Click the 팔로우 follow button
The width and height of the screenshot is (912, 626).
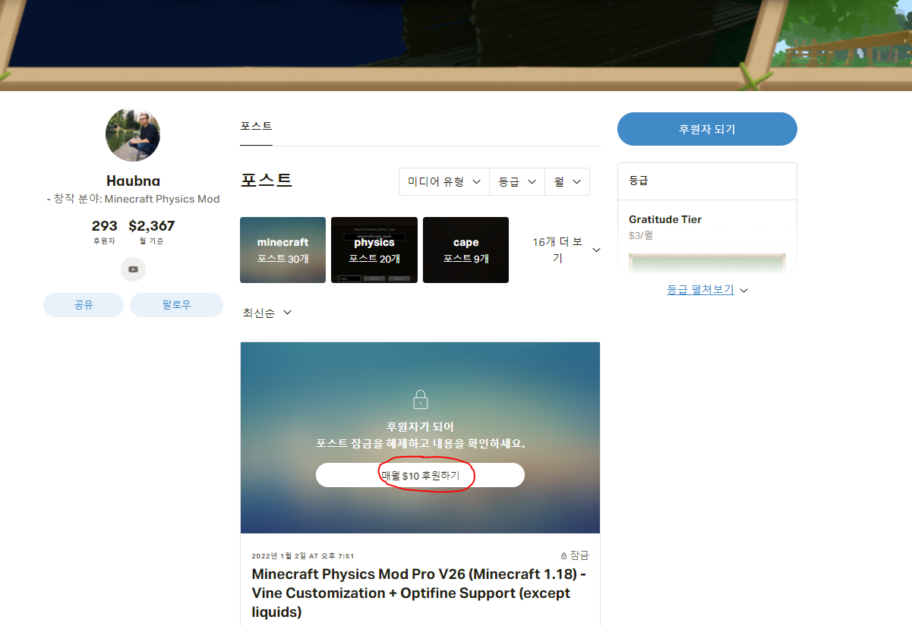tap(176, 305)
